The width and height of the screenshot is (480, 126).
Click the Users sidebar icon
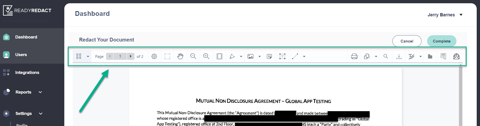(x=6, y=55)
